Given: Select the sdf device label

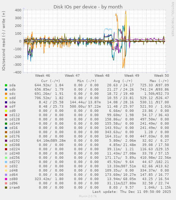Looking at the screenshot, I should click(x=12, y=107).
